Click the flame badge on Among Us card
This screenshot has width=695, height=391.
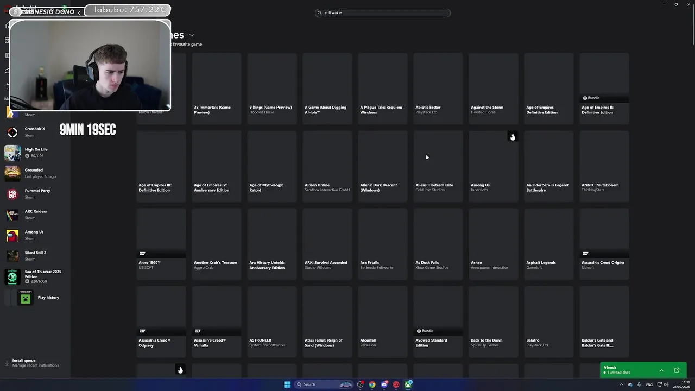pyautogui.click(x=512, y=137)
